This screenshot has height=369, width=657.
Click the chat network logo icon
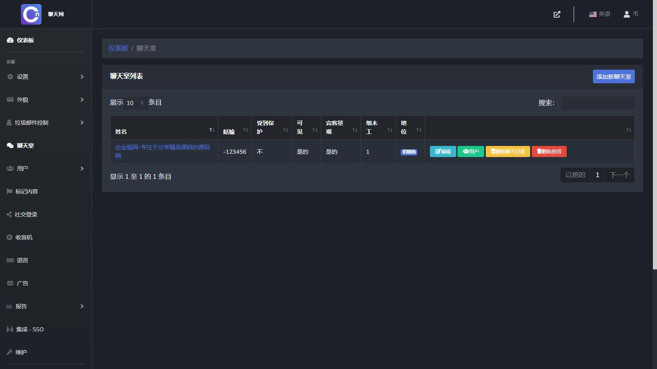(x=31, y=14)
